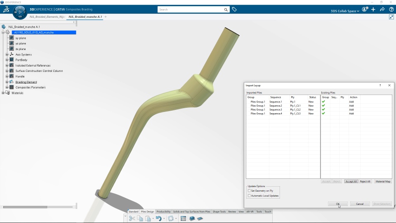Open the user profile icon
Viewport: 396px width, 223px height.
(x=365, y=9)
